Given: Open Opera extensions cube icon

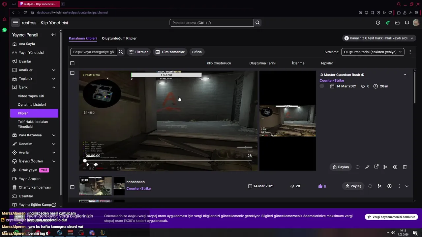Looking at the screenshot, I should (399, 13).
